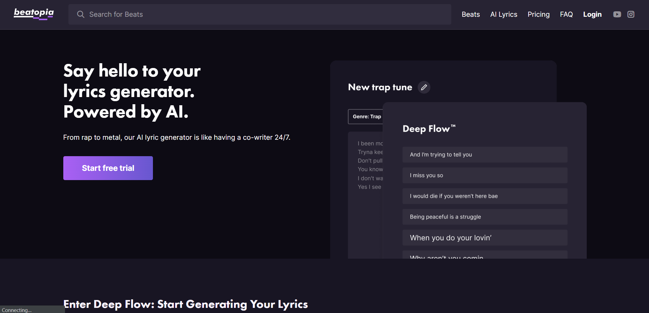Choose "Being peaceful is a struggle" line
The width and height of the screenshot is (649, 313).
484,217
